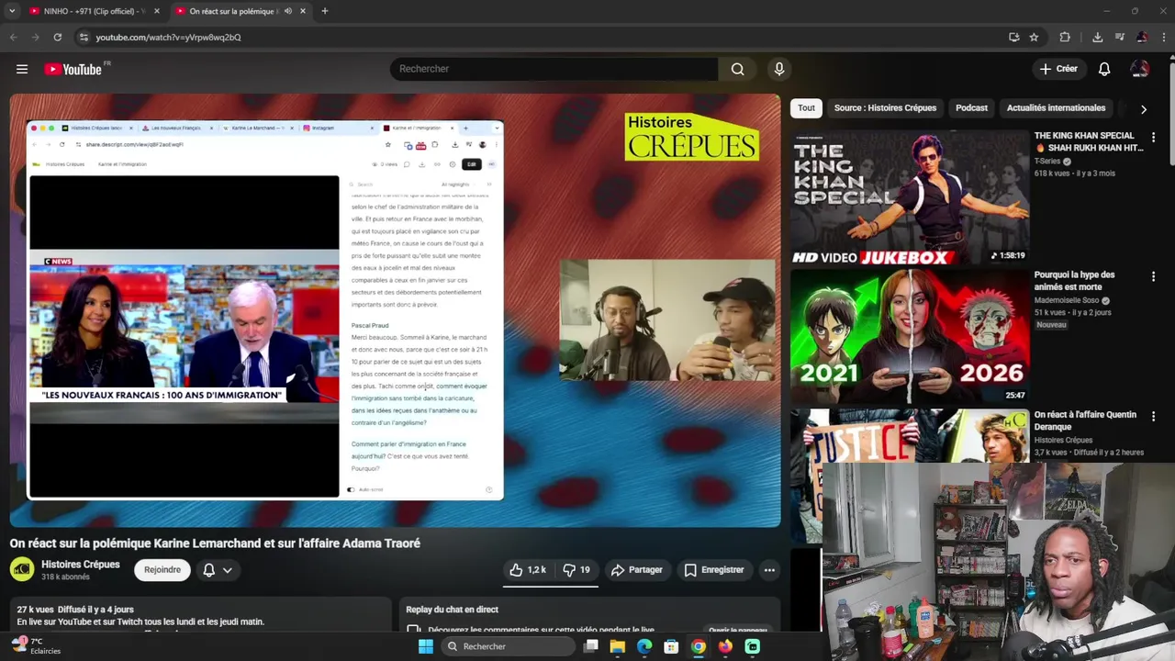The image size is (1175, 661).
Task: Open options for King Khan Special video
Action: (x=1153, y=138)
